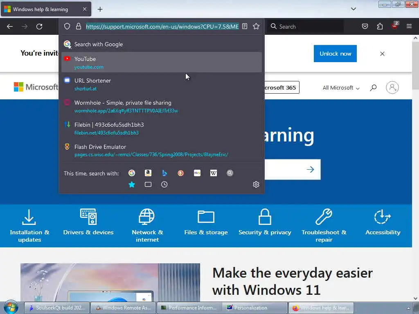The height and width of the screenshot is (314, 419).
Task: Dismiss the invitation banner with X
Action: click(383, 54)
